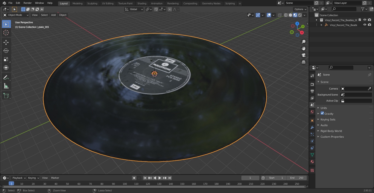This screenshot has width=374, height=193.
Task: Jump to the timeline end frame button
Action: (170, 178)
